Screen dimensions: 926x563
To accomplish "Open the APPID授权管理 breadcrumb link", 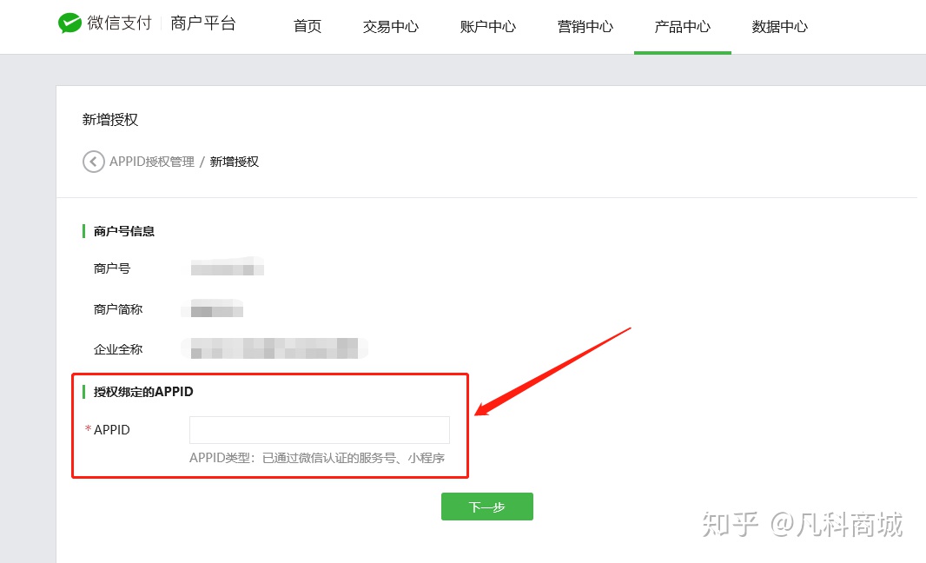I will pyautogui.click(x=152, y=162).
